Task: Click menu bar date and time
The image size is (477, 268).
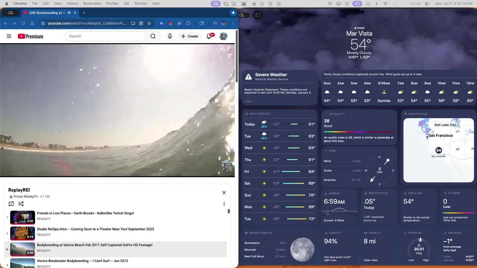Action: coord(454,3)
